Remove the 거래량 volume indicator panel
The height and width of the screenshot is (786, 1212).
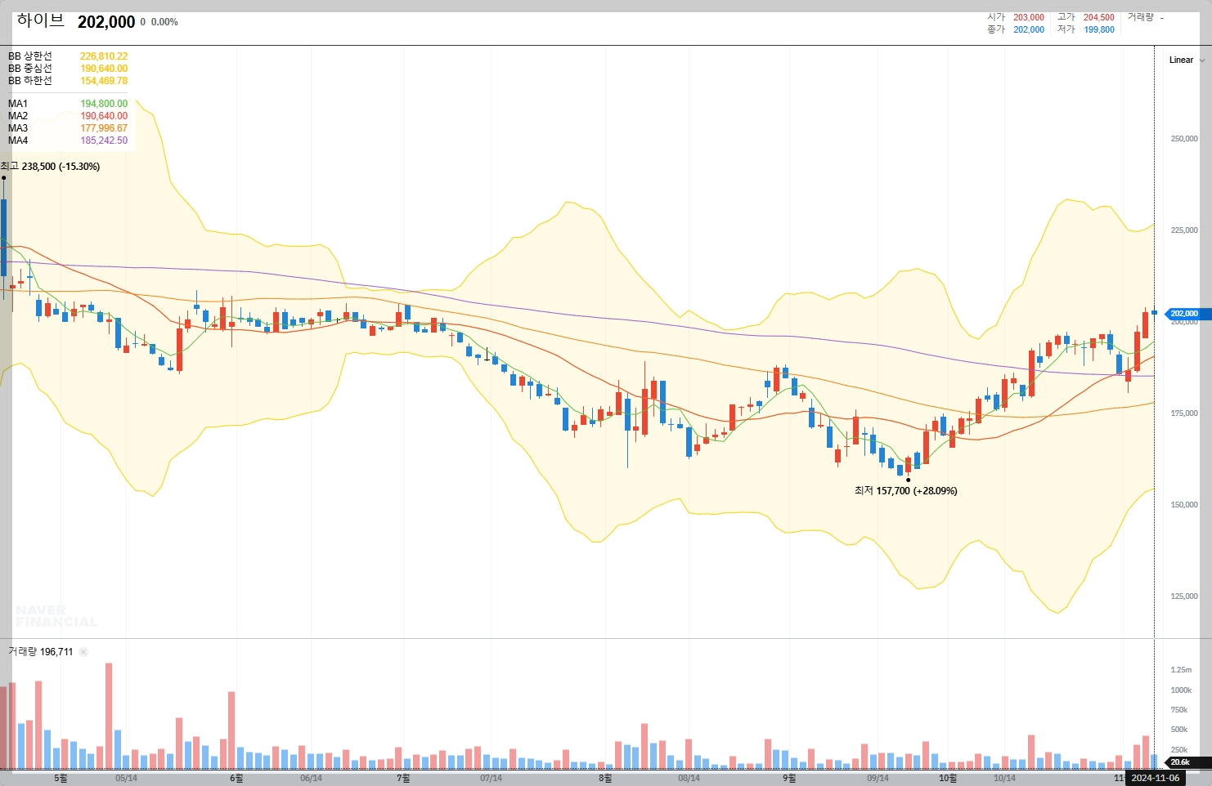pos(83,652)
